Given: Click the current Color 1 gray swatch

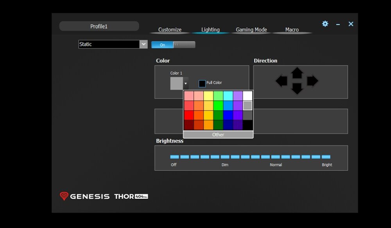Looking at the screenshot, I should 177,83.
